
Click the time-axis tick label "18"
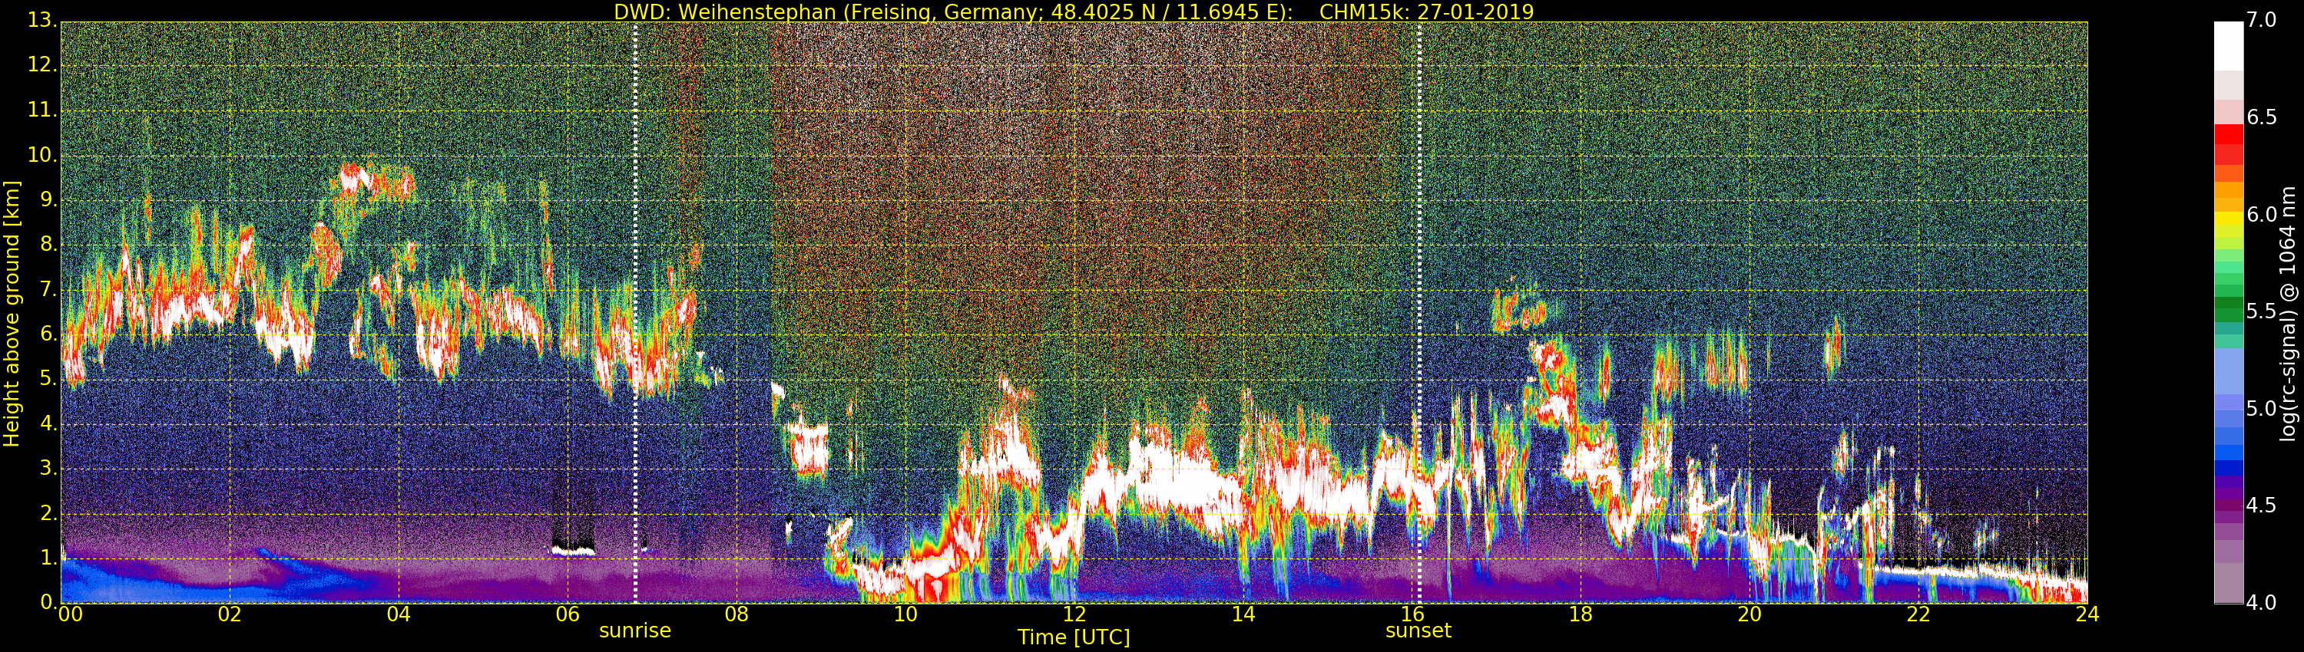tap(1581, 614)
